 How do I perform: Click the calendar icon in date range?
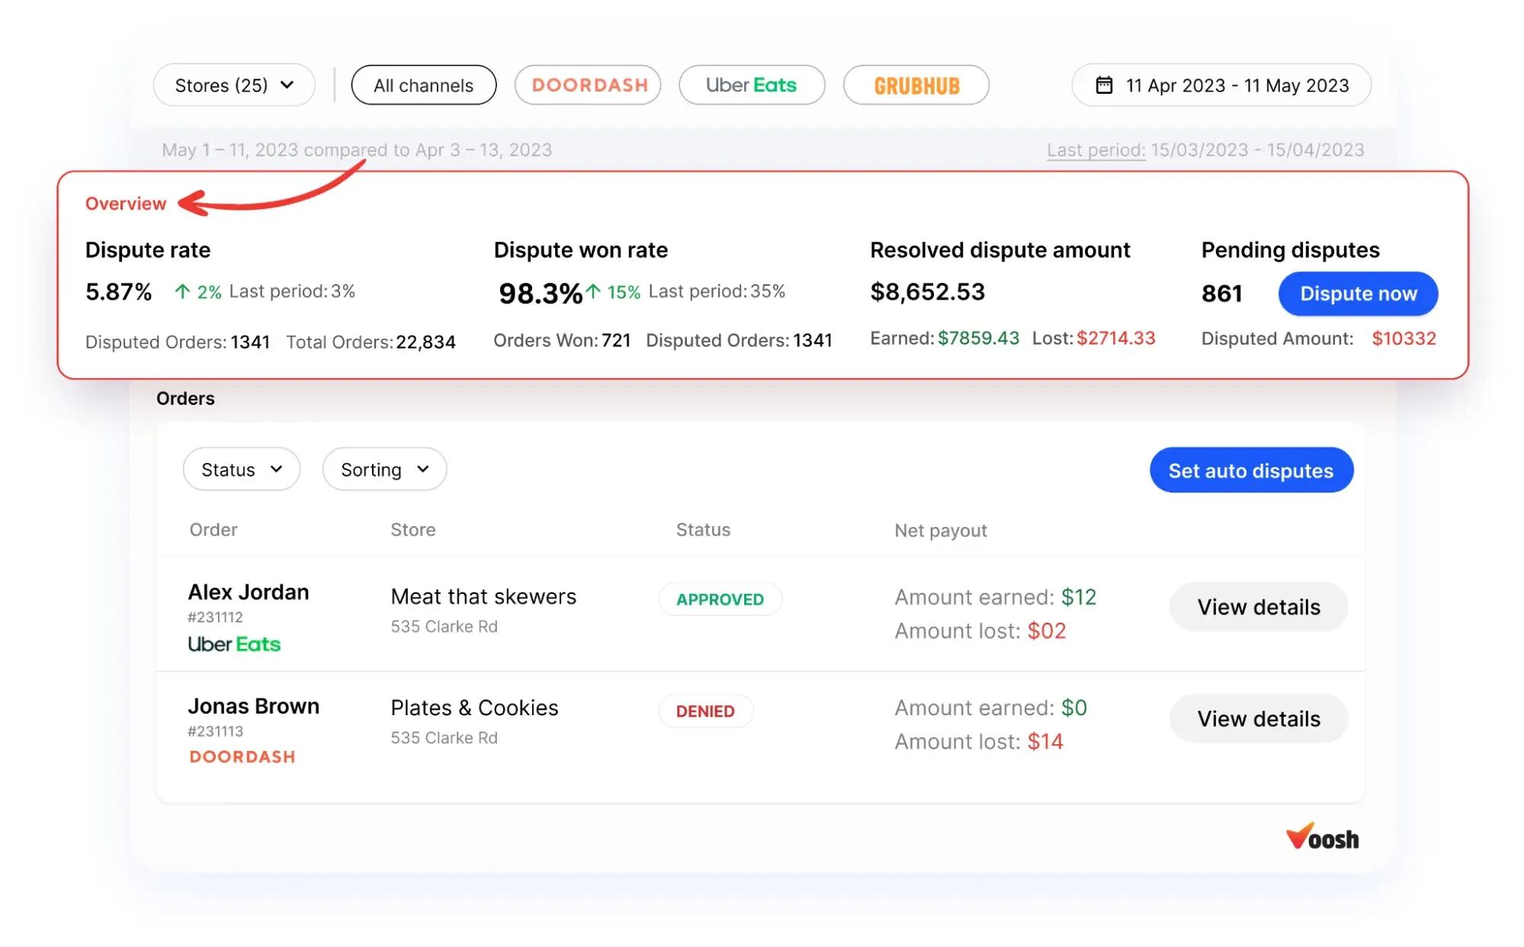point(1103,85)
